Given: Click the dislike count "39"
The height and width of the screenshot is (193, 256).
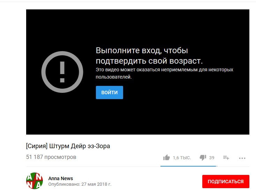Looking at the screenshot, I should point(212,158).
